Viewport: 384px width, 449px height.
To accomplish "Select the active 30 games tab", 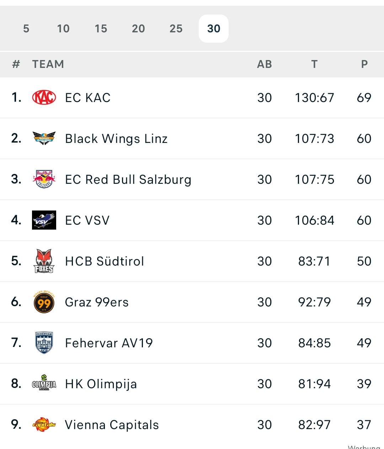I will point(214,28).
